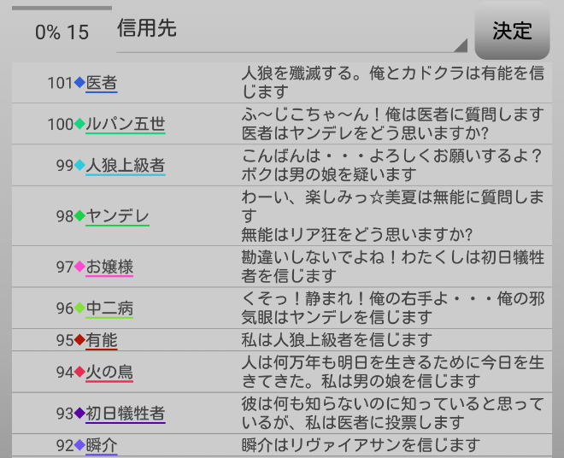The width and height of the screenshot is (564, 458).
Task: Open the 信用先 dropdown selector
Action: point(291,31)
